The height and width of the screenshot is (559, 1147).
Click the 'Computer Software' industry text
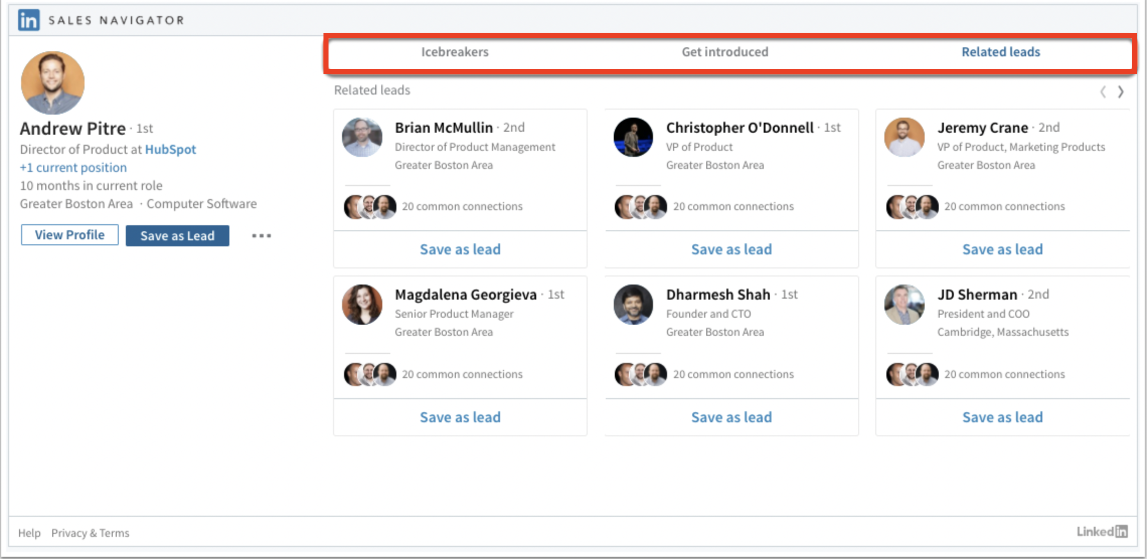click(201, 204)
